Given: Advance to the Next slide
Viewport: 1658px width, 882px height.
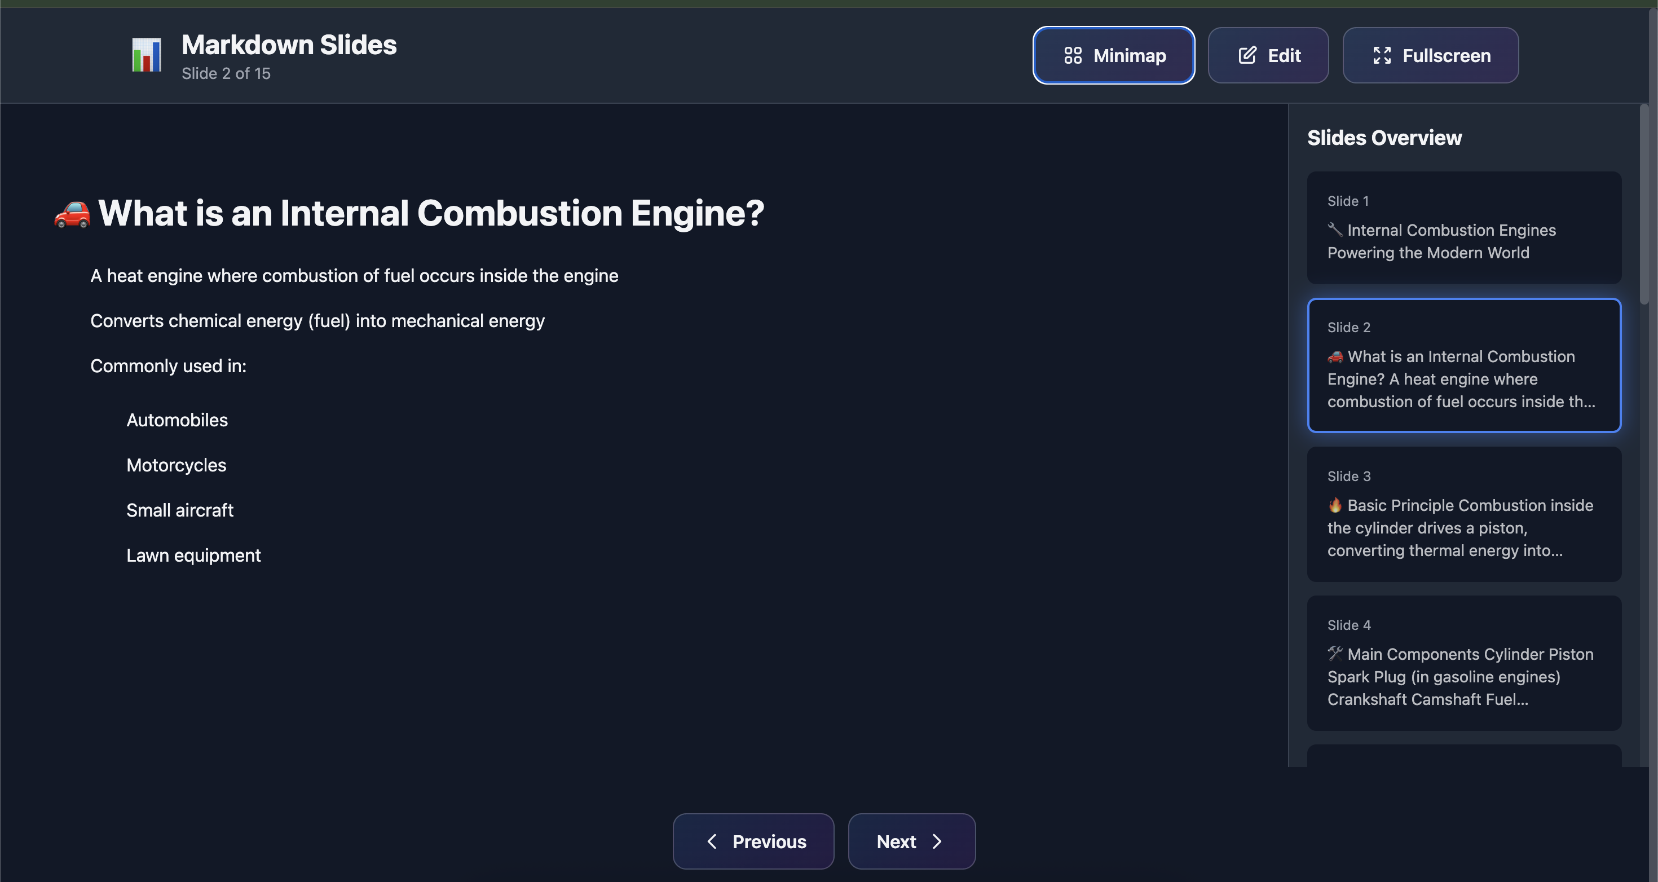Looking at the screenshot, I should coord(911,841).
